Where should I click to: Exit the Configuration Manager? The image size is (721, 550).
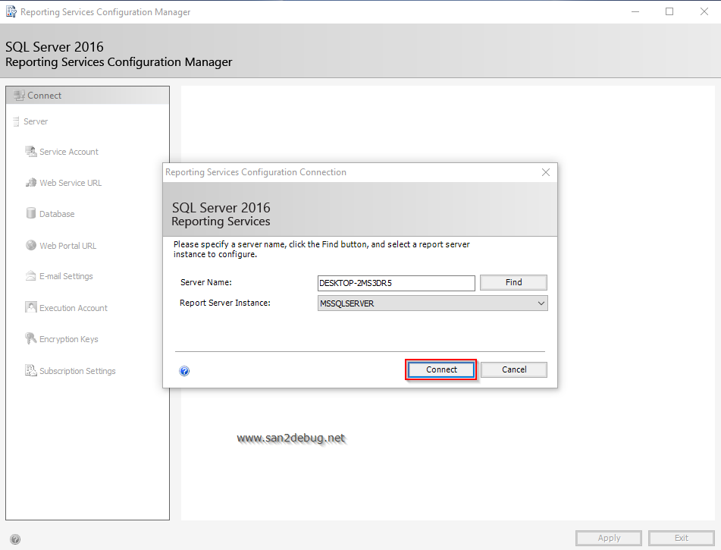(680, 538)
